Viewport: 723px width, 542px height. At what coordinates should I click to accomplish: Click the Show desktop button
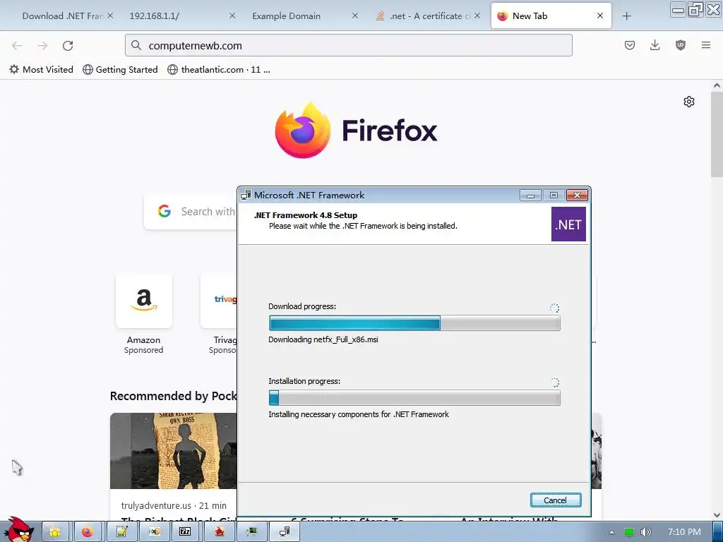pos(717,532)
